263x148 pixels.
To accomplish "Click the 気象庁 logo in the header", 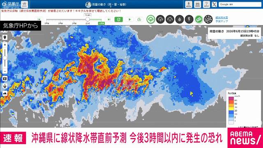I will tap(10, 4).
